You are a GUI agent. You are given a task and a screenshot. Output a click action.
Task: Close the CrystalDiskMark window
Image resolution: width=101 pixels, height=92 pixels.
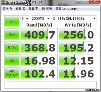pyautogui.click(x=95, y=1)
